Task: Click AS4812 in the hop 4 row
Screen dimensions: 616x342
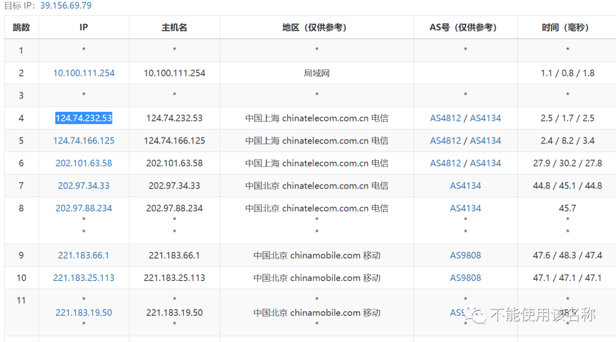Action: pos(445,118)
